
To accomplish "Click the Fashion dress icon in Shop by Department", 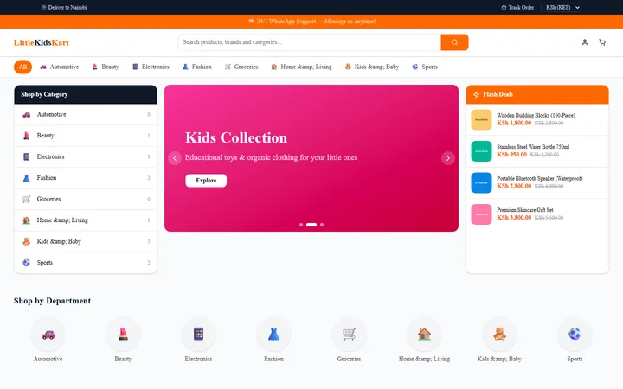I will pos(273,335).
